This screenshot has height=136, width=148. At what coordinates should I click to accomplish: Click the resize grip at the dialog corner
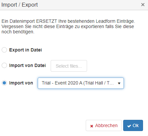(147, 135)
